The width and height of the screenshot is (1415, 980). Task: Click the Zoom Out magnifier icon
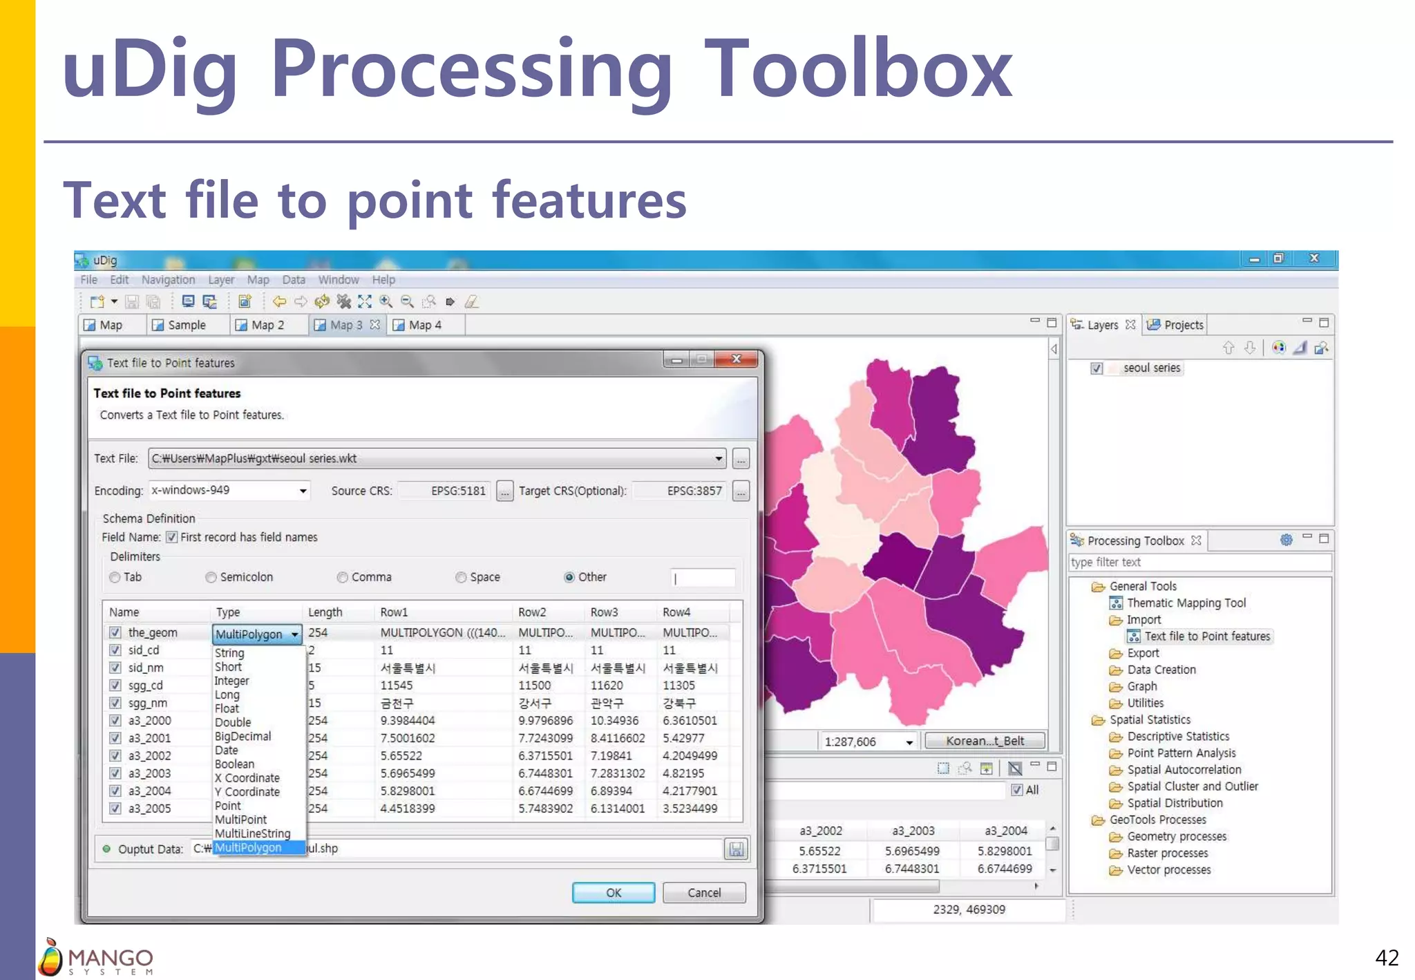408,301
